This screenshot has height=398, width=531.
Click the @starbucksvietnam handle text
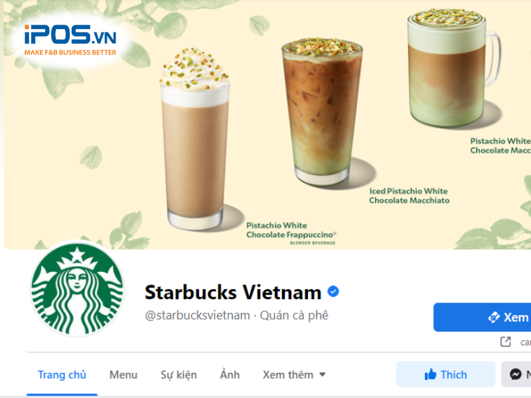197,316
